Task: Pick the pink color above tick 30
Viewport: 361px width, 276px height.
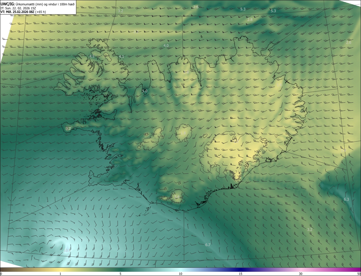Action: pyautogui.click(x=301, y=270)
